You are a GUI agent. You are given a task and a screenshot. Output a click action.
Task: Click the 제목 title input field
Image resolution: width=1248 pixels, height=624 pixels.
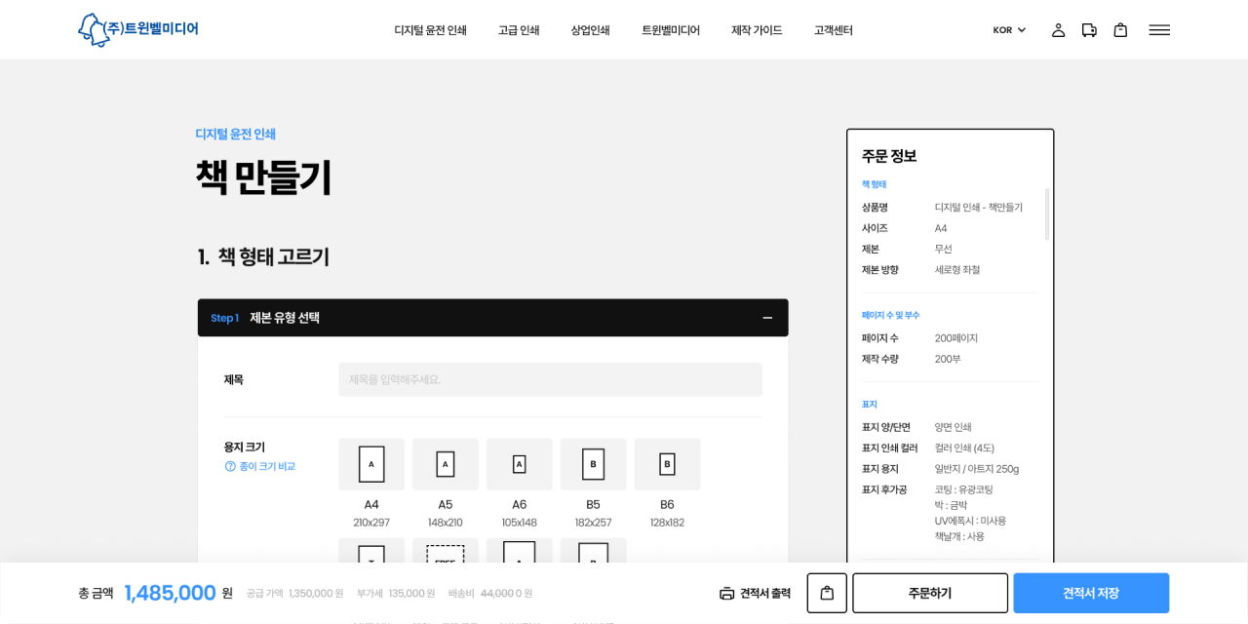pos(550,379)
